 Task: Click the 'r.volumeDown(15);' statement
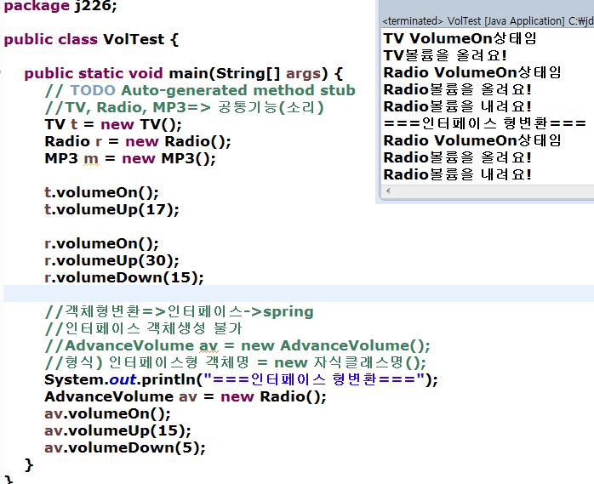124,277
